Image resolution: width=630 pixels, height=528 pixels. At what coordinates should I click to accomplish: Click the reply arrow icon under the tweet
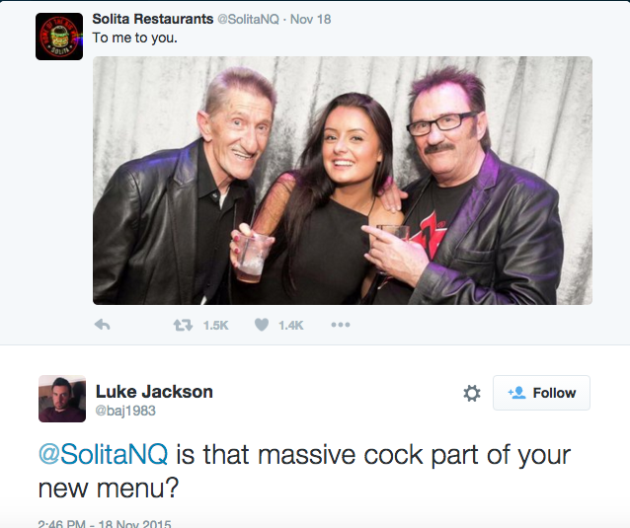102,325
